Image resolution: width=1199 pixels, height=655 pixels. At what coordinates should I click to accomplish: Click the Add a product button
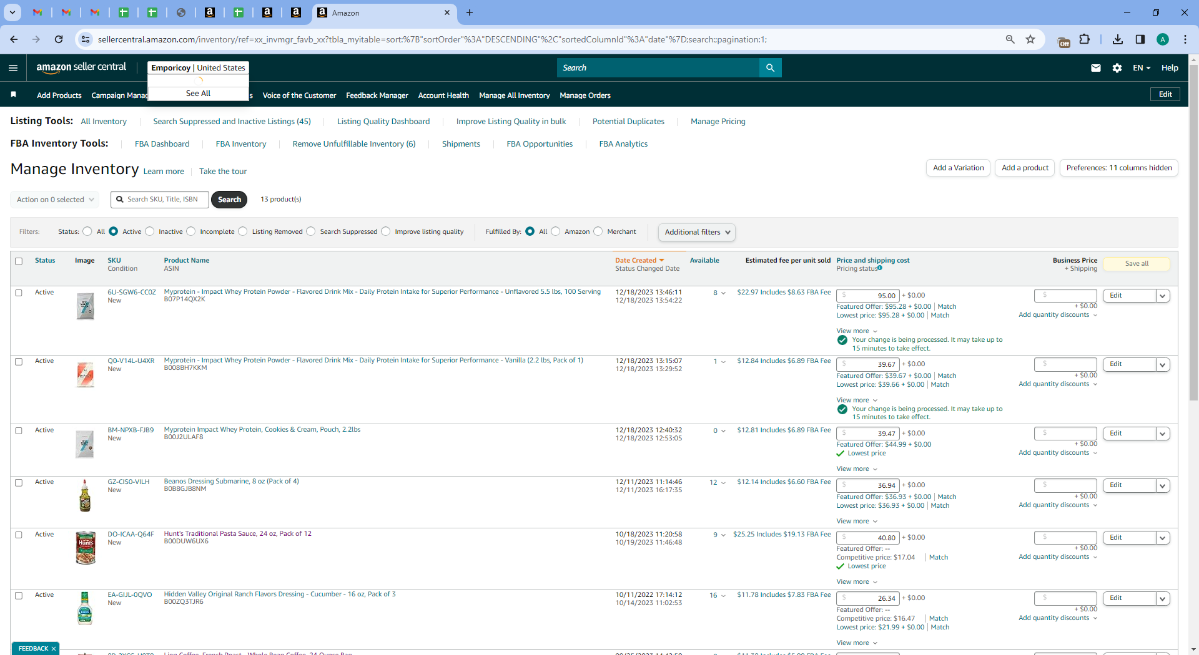tap(1025, 168)
